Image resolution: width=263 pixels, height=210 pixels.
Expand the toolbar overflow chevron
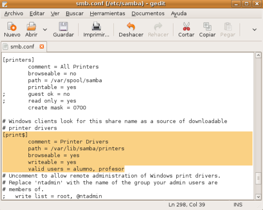(254, 30)
